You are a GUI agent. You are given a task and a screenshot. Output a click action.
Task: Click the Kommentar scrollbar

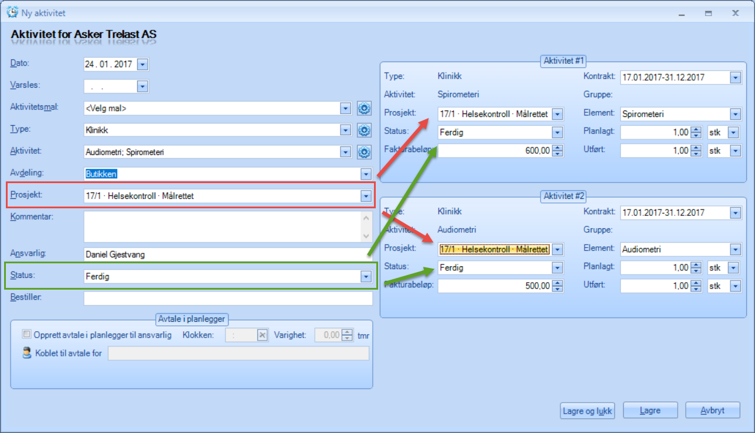coord(367,226)
